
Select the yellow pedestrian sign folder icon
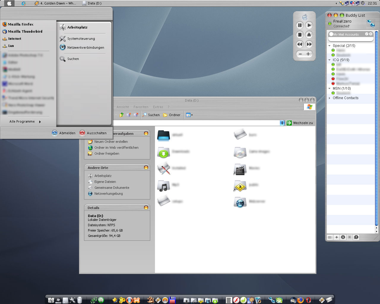[x=240, y=185]
